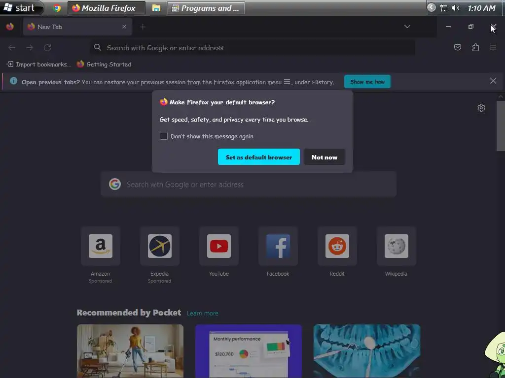Minimize the Firefox window
The image size is (505, 378).
[x=448, y=27]
